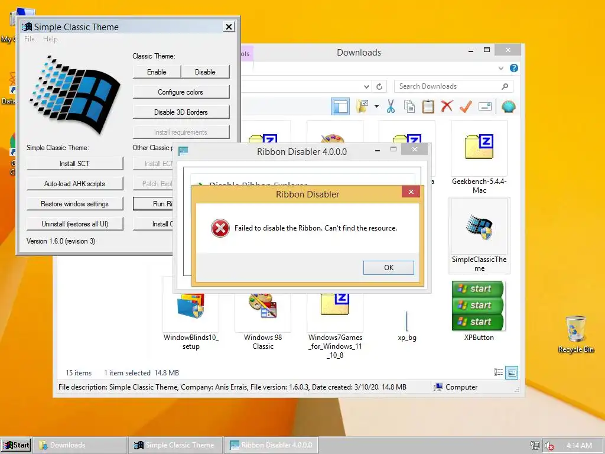Click Install SCT button

coord(74,164)
